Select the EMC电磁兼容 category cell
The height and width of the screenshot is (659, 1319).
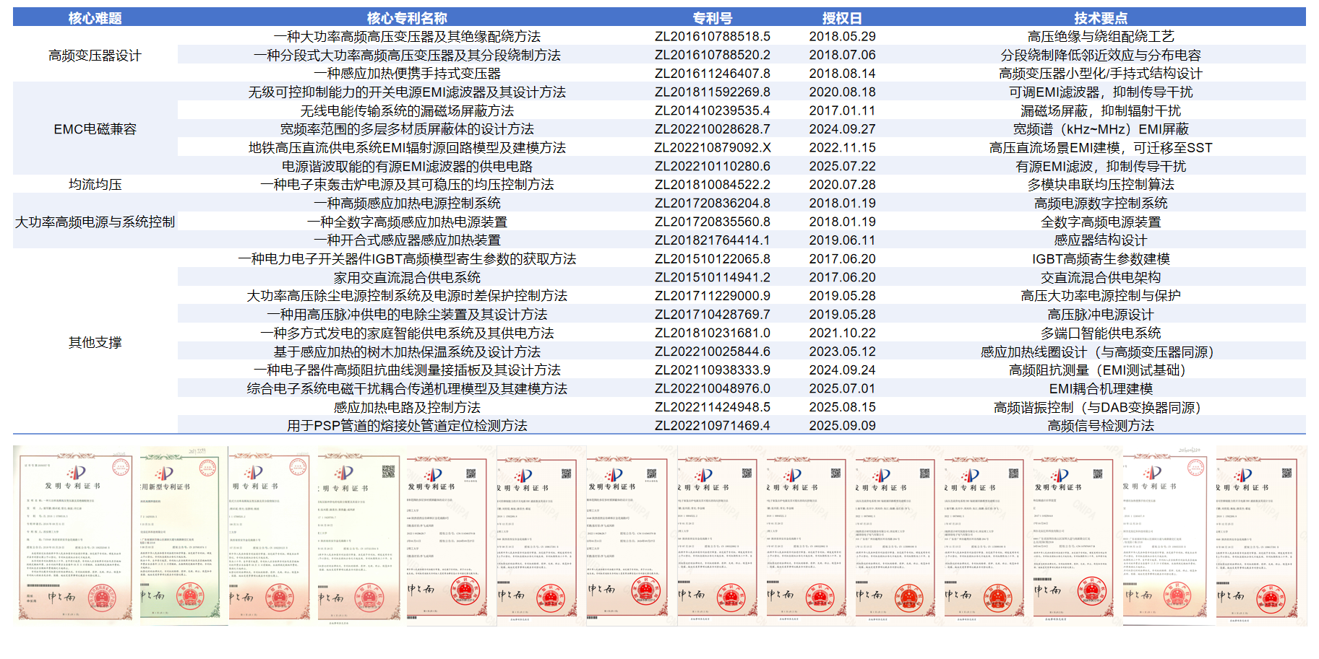coord(95,129)
